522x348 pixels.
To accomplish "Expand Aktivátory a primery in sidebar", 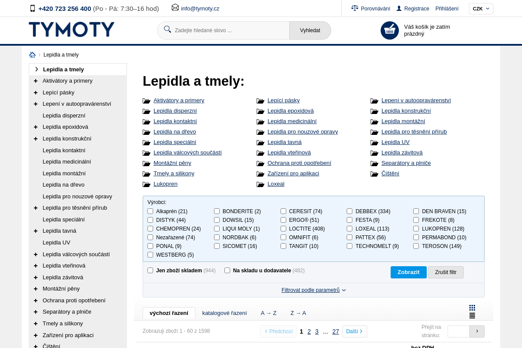I will (36, 81).
